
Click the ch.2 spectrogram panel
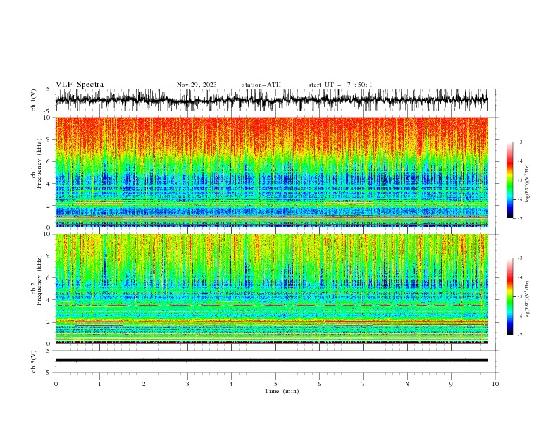tap(271, 289)
